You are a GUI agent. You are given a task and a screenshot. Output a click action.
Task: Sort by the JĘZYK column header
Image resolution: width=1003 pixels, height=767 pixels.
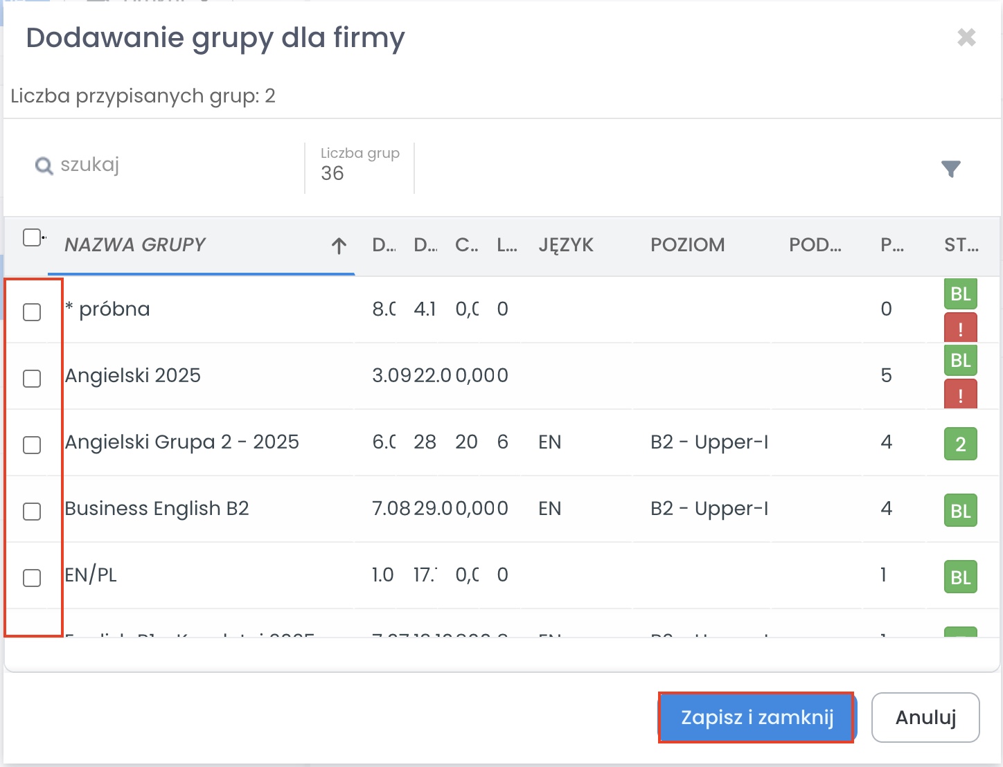point(565,245)
